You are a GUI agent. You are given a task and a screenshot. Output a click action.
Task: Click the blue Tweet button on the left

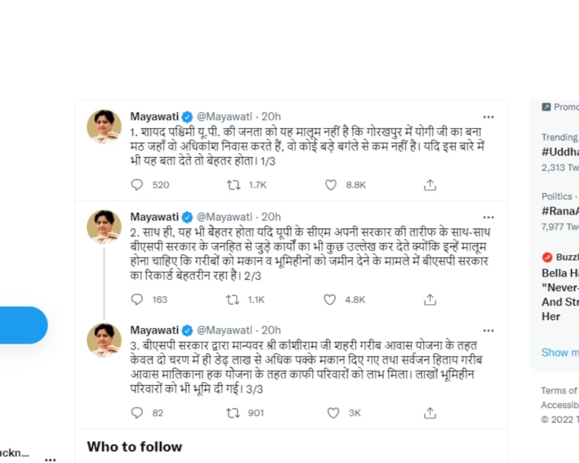point(23,325)
